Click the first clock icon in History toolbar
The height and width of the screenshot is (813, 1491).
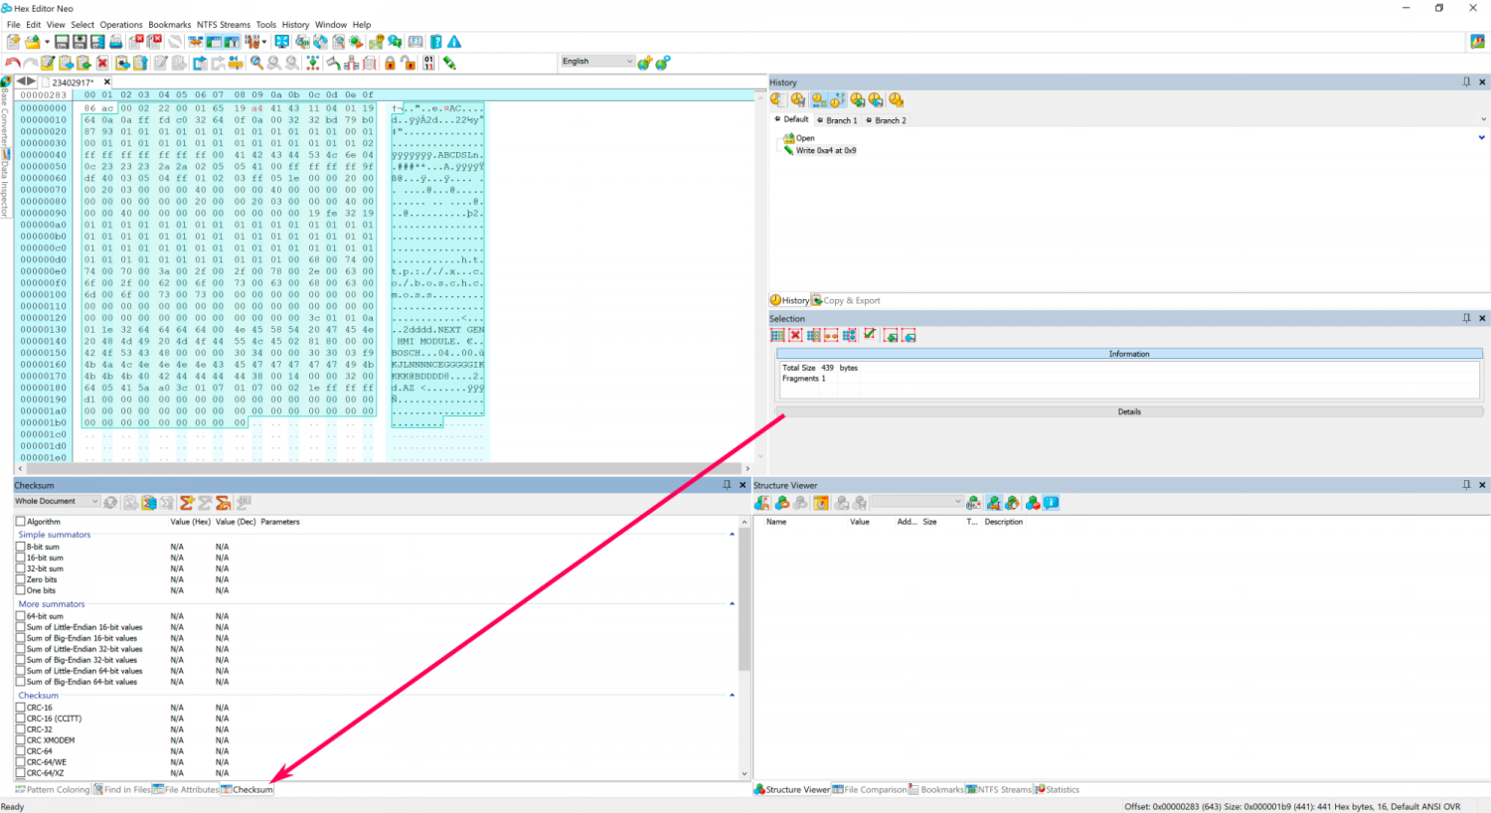[x=778, y=99]
